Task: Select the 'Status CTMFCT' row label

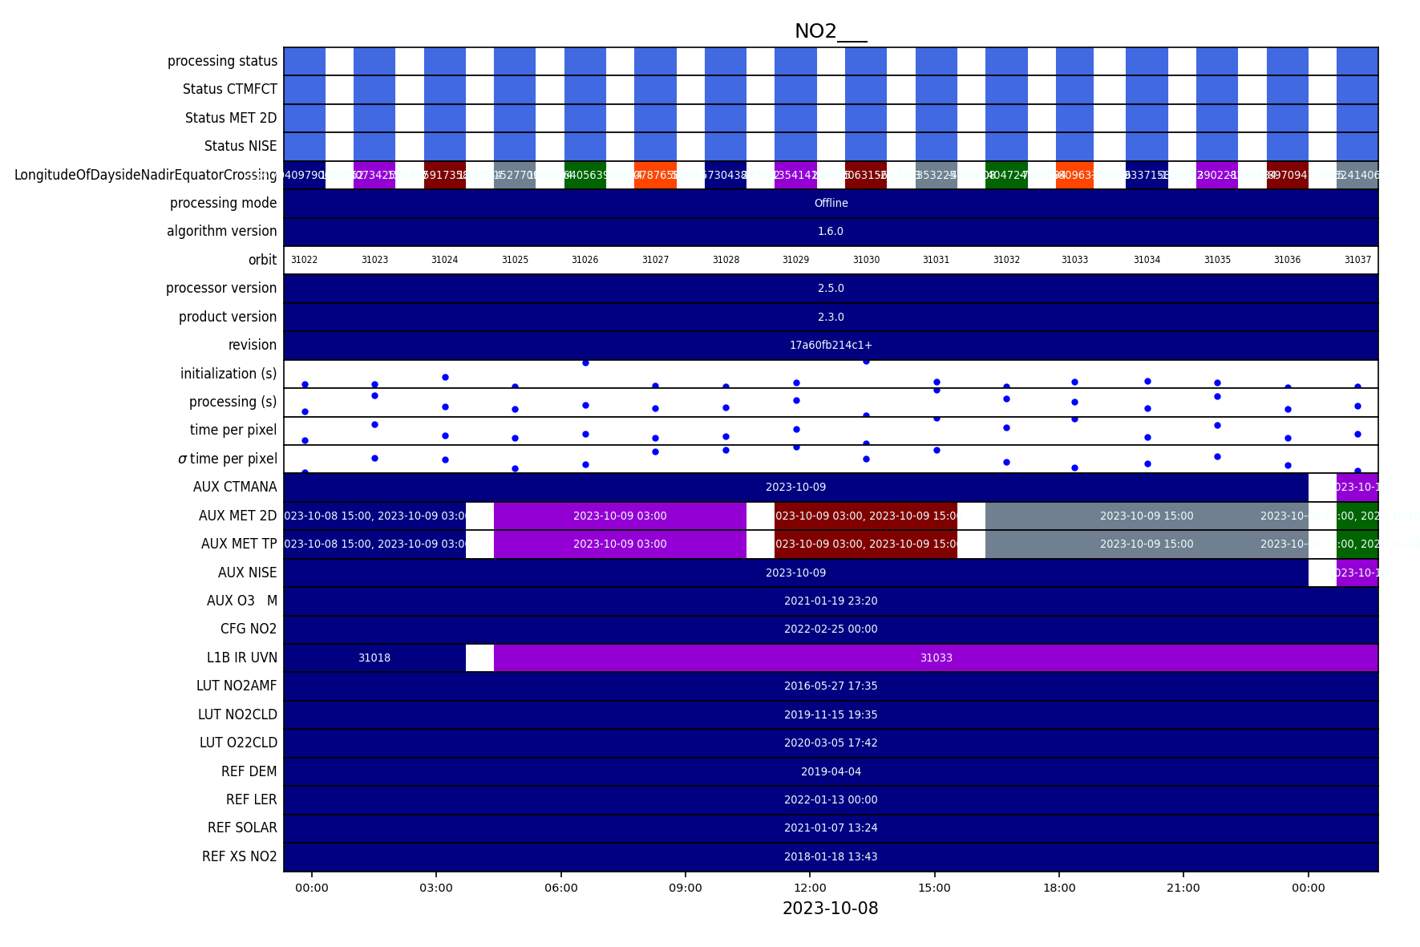Action: tap(229, 89)
